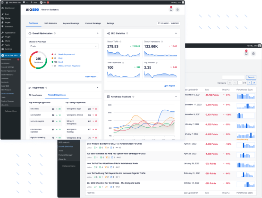This screenshot has width=262, height=198.
Task: Open the date range picker
Action: [x=169, y=24]
